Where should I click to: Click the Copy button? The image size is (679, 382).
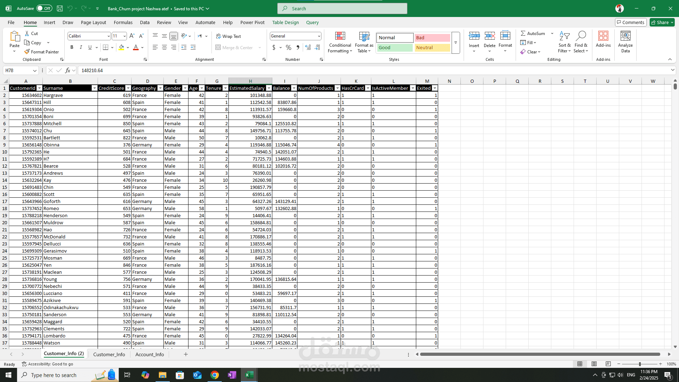(x=33, y=42)
